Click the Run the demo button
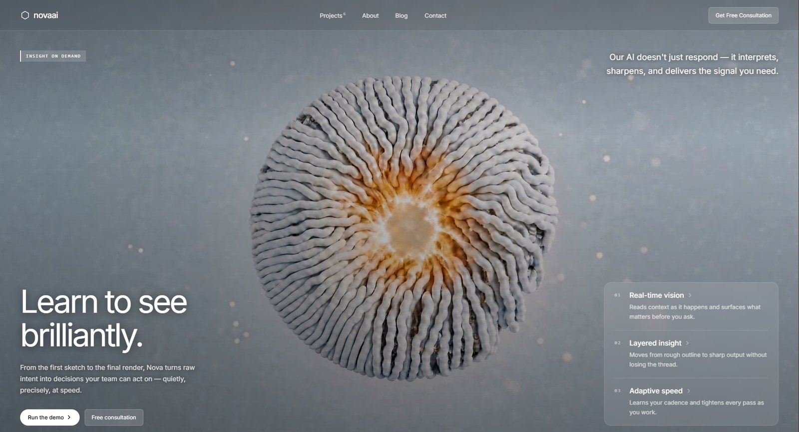 (x=49, y=418)
